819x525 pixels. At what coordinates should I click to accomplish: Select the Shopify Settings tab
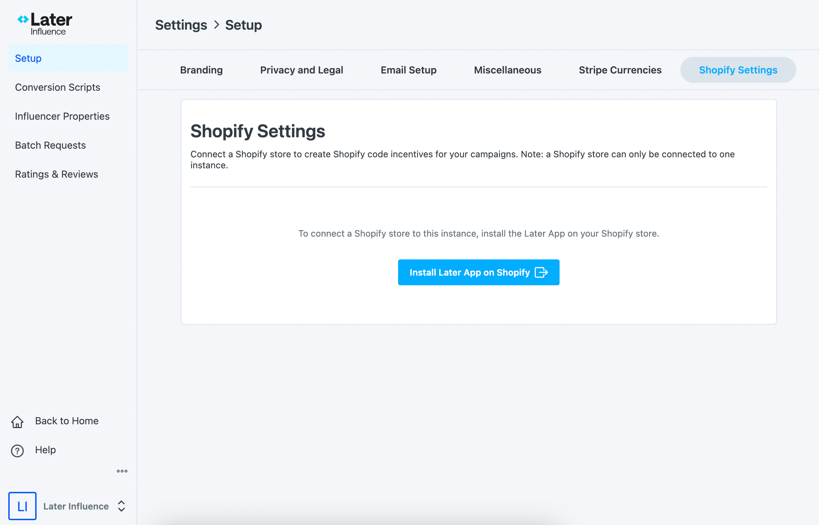click(x=738, y=70)
